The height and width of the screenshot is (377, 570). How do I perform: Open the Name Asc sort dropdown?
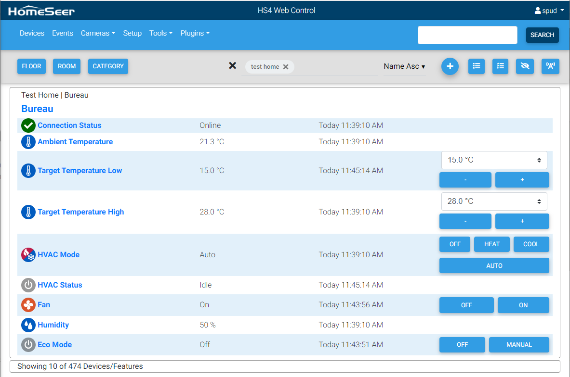tap(404, 66)
